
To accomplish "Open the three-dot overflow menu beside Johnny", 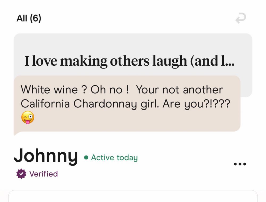I will pos(240,164).
